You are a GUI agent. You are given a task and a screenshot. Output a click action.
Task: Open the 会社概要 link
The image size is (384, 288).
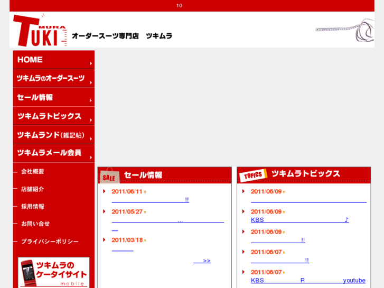(x=33, y=171)
